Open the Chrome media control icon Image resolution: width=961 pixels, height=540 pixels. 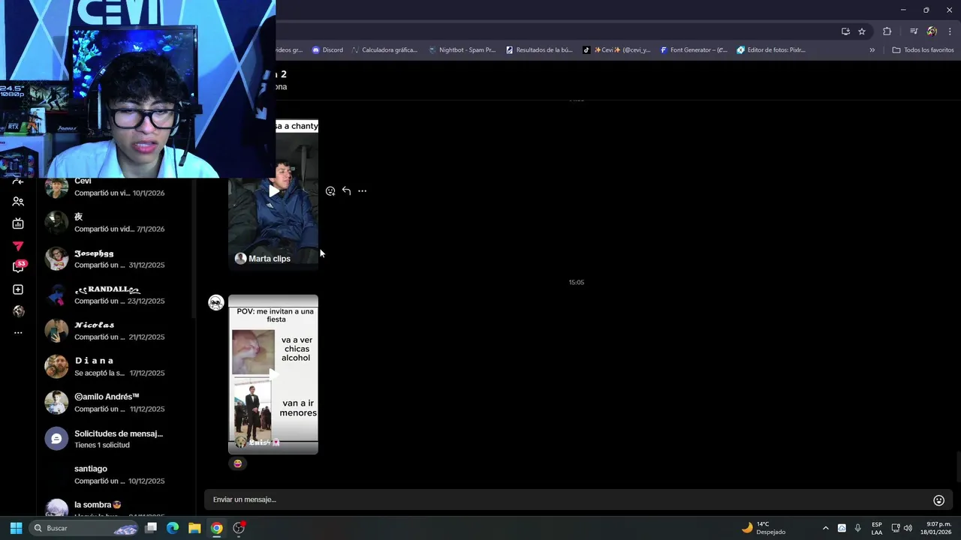tap(914, 31)
